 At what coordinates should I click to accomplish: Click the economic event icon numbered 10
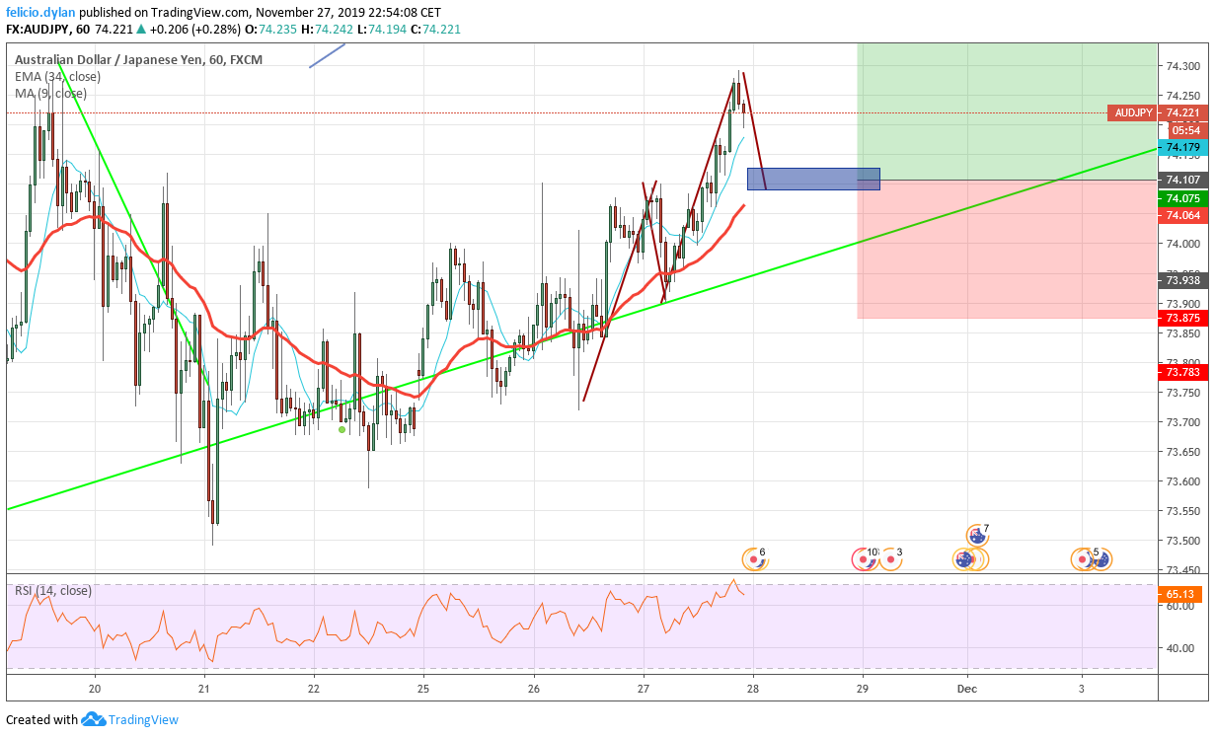pos(866,559)
